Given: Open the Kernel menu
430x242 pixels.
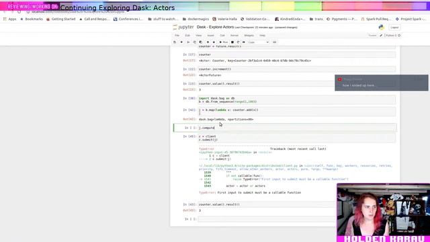Looking at the screenshot, I should pos(234,36).
